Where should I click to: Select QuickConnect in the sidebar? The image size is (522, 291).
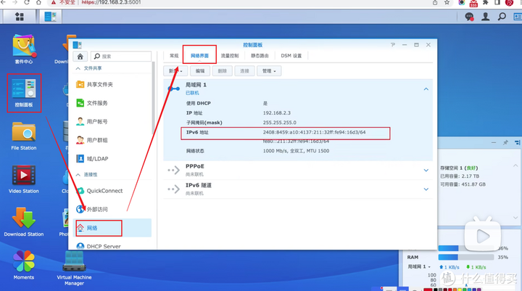pyautogui.click(x=104, y=191)
